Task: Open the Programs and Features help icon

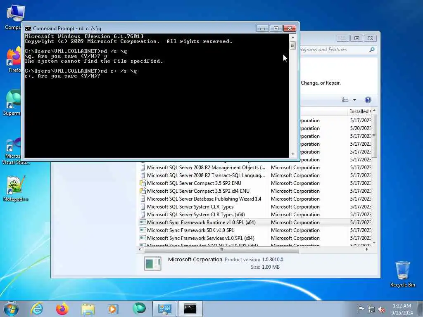Action: point(368,100)
